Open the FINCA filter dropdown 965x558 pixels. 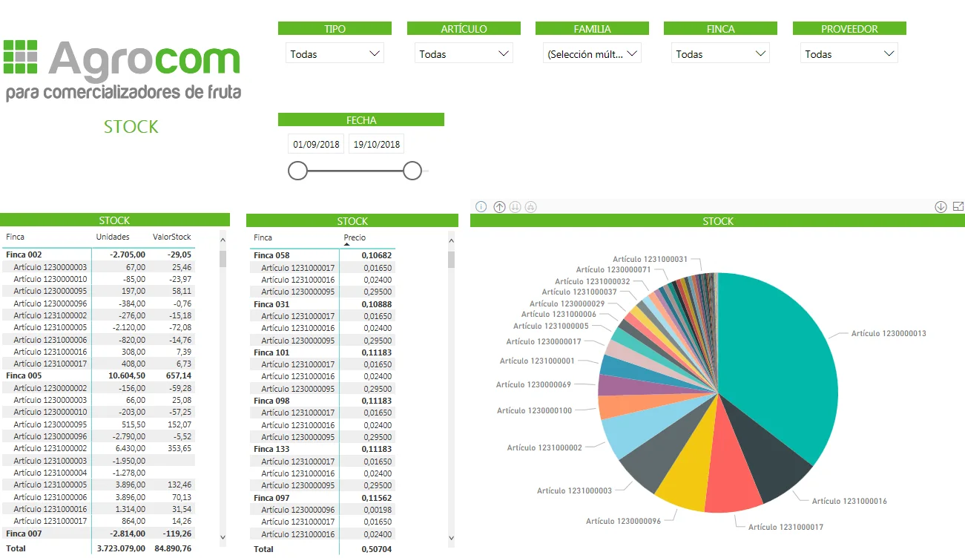720,53
